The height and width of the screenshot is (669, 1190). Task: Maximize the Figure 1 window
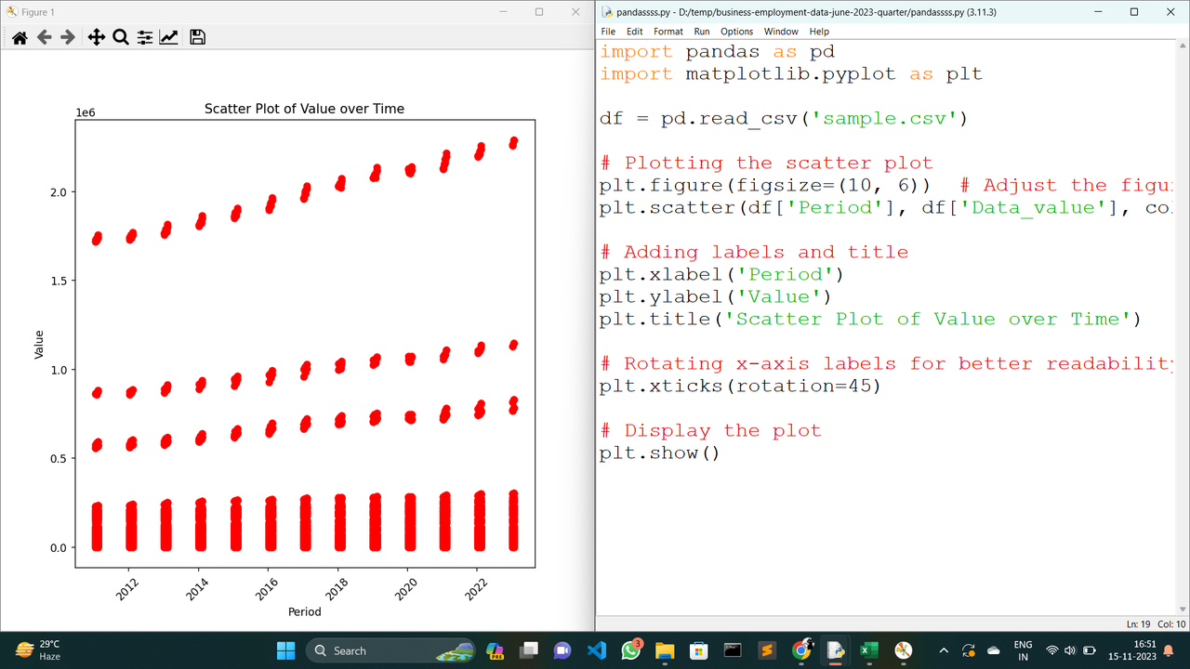(539, 12)
